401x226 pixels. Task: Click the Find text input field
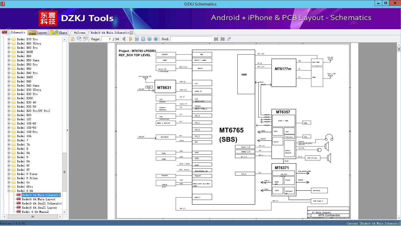coord(191,39)
